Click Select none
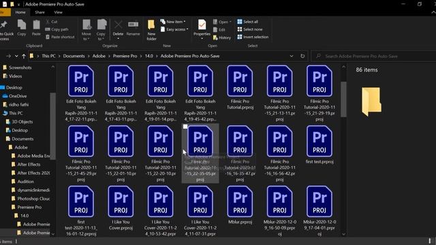Image resolution: width=436 pixels, height=245 pixels. [x=250, y=29]
